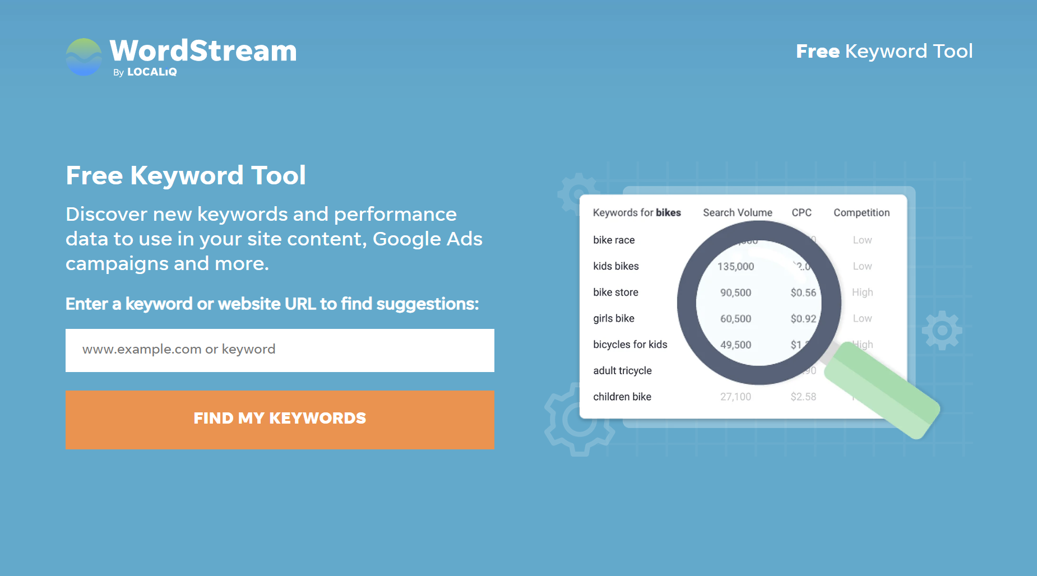Click the gear icon right of the table
Screen dimensions: 1037x576
[942, 331]
